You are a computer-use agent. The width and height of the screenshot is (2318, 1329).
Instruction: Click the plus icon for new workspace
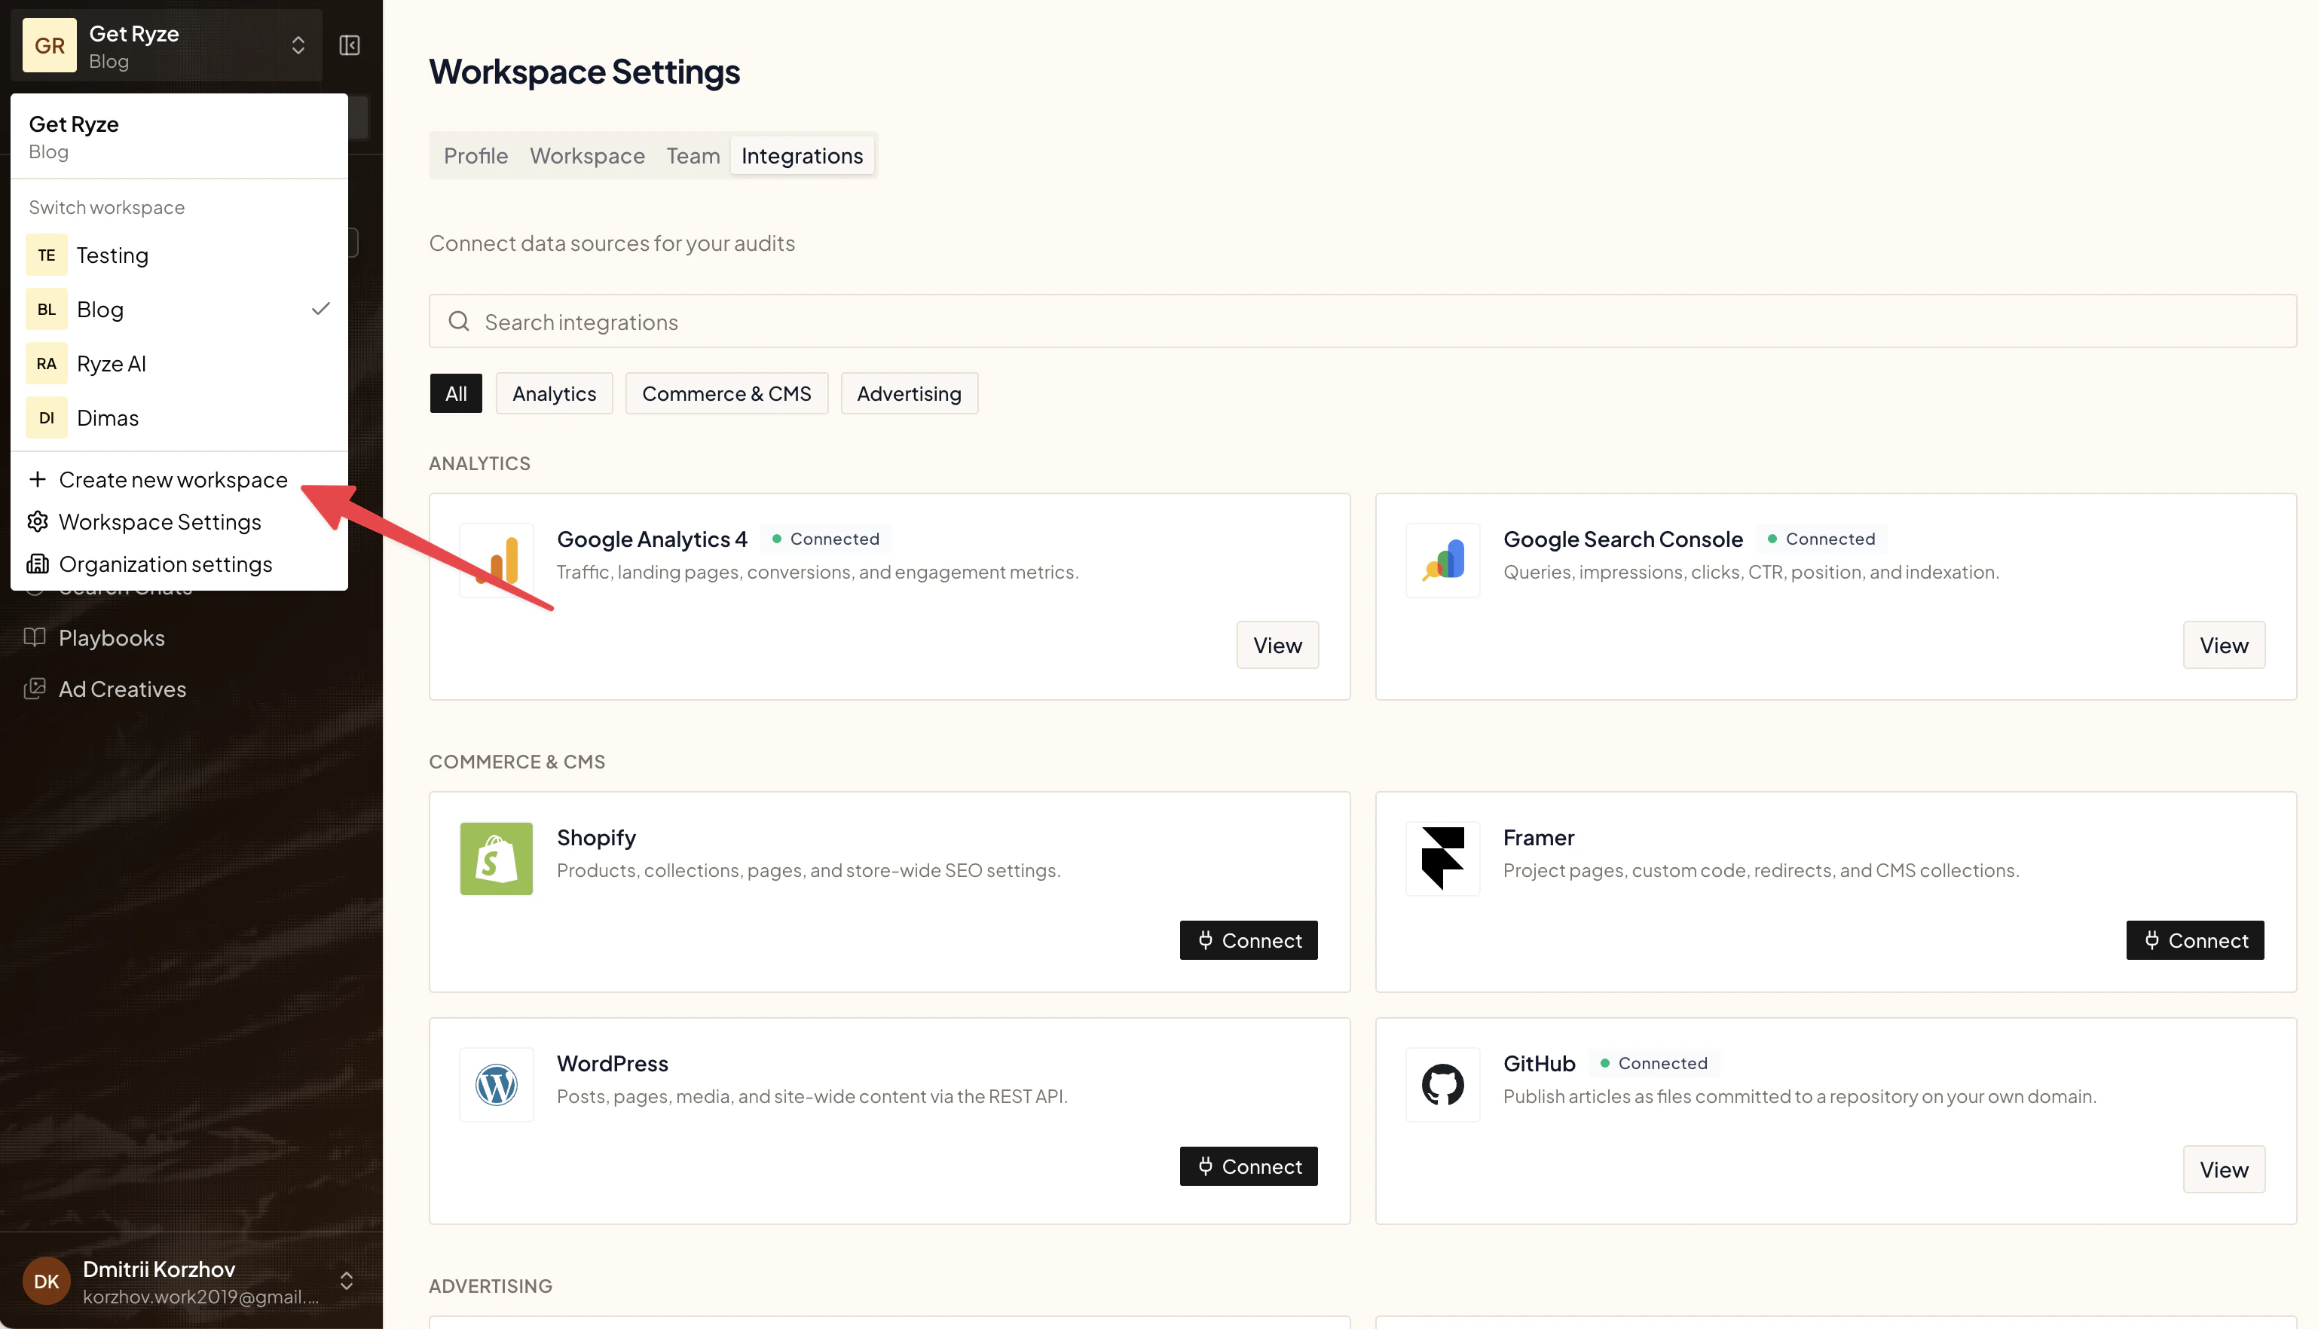[38, 479]
